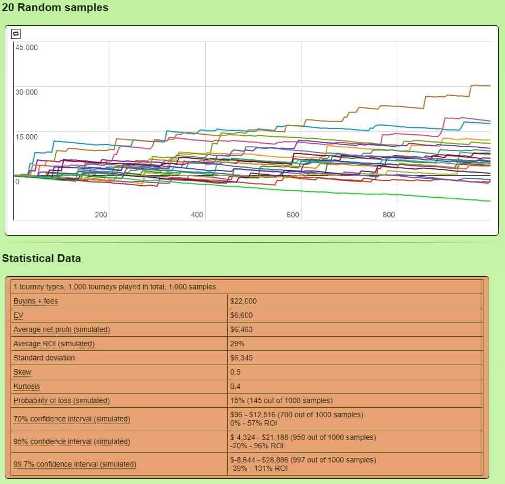505x484 pixels.
Task: Click the '20 Random samples' heading
Action: tap(55, 7)
